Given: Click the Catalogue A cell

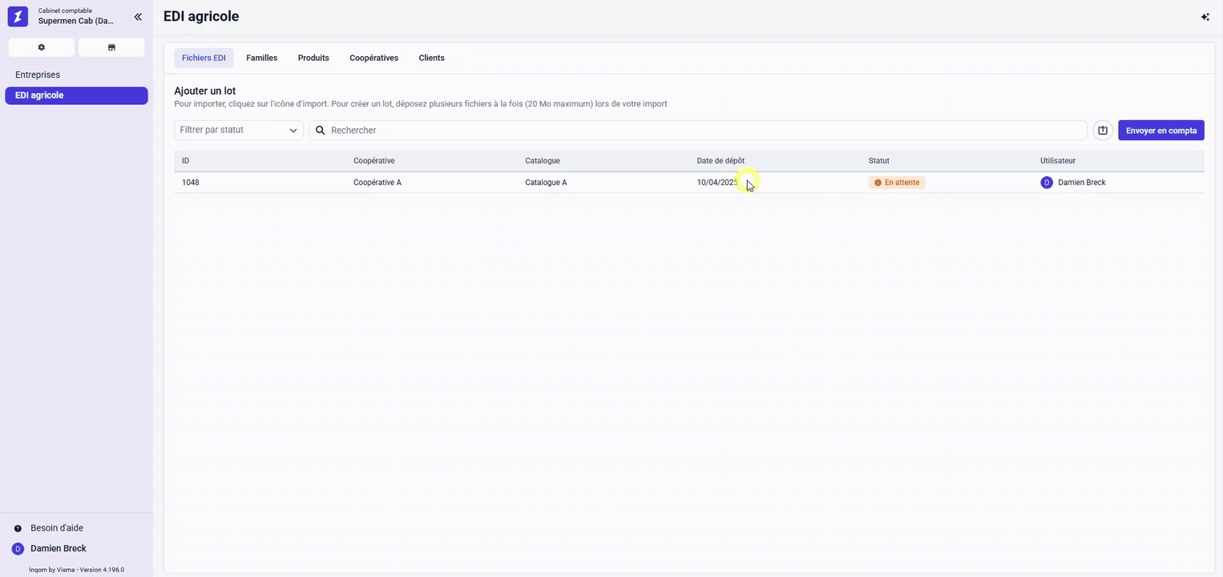Looking at the screenshot, I should [x=546, y=183].
